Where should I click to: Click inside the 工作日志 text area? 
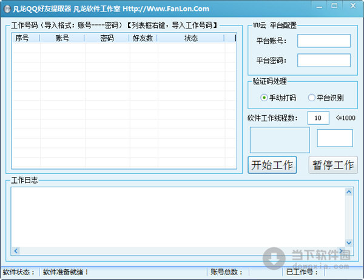click(178, 218)
